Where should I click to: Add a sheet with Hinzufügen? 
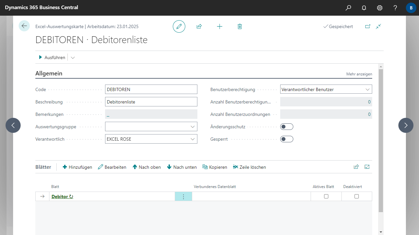[x=77, y=167]
